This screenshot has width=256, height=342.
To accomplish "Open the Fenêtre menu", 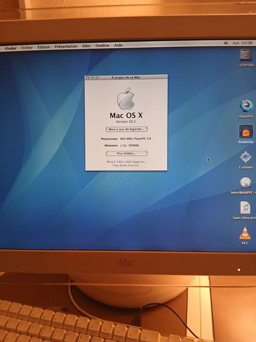I will click(x=102, y=45).
